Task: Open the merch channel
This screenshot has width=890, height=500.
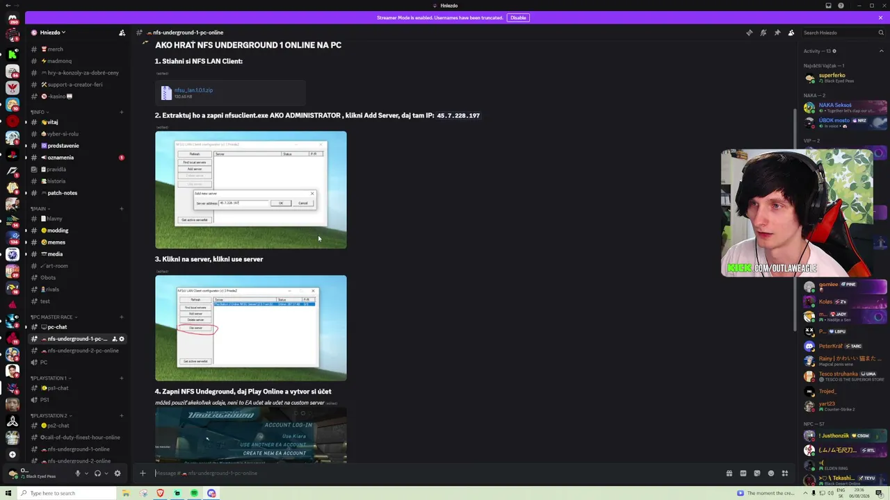Action: tap(78, 49)
